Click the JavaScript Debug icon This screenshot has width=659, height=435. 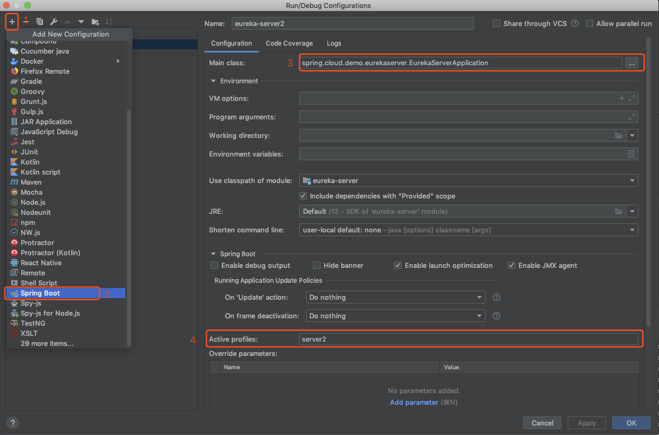[x=14, y=132]
